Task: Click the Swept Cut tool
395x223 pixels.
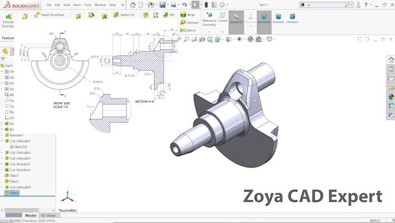Action: (x=124, y=15)
